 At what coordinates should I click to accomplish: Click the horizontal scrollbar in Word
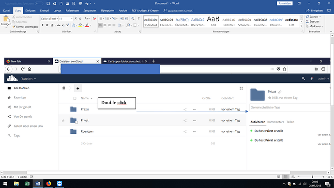158,172
